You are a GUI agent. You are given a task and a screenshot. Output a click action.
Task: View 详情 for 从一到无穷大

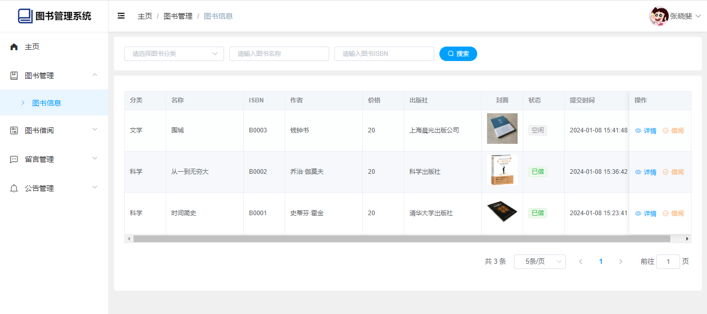click(646, 172)
